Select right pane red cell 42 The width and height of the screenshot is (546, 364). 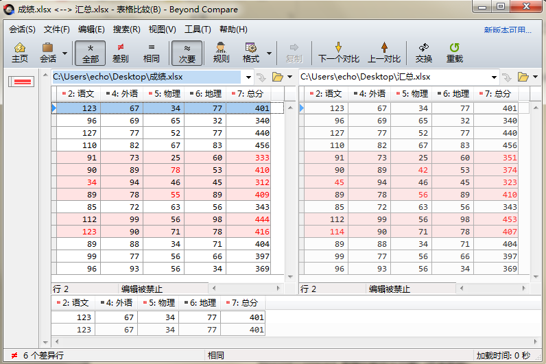[412, 170]
